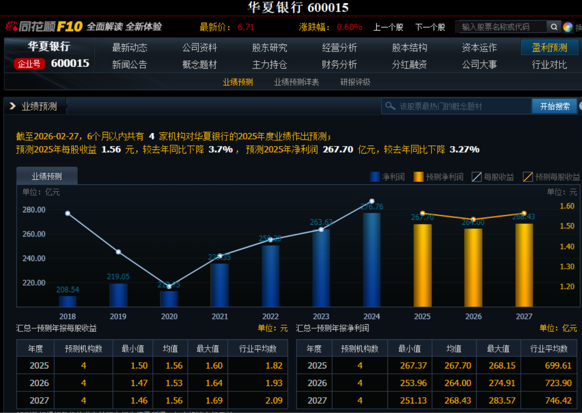This screenshot has height=413, width=582.
Task: Click the 2024 data point on line chart
Action: (x=372, y=202)
